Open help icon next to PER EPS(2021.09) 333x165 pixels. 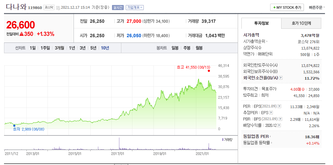[x=280, y=106]
